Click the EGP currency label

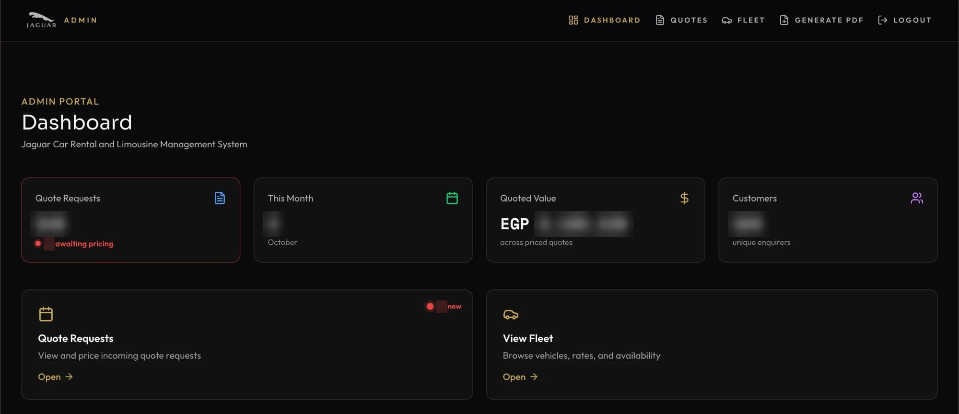point(515,224)
